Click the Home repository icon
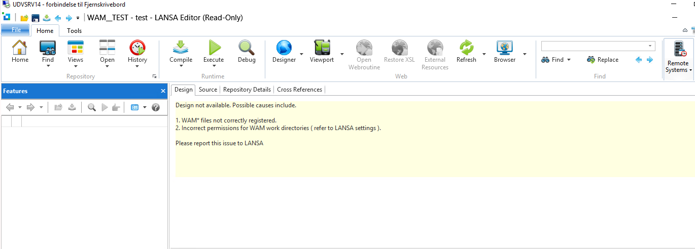Screen dimensions: 695x249 click(20, 48)
